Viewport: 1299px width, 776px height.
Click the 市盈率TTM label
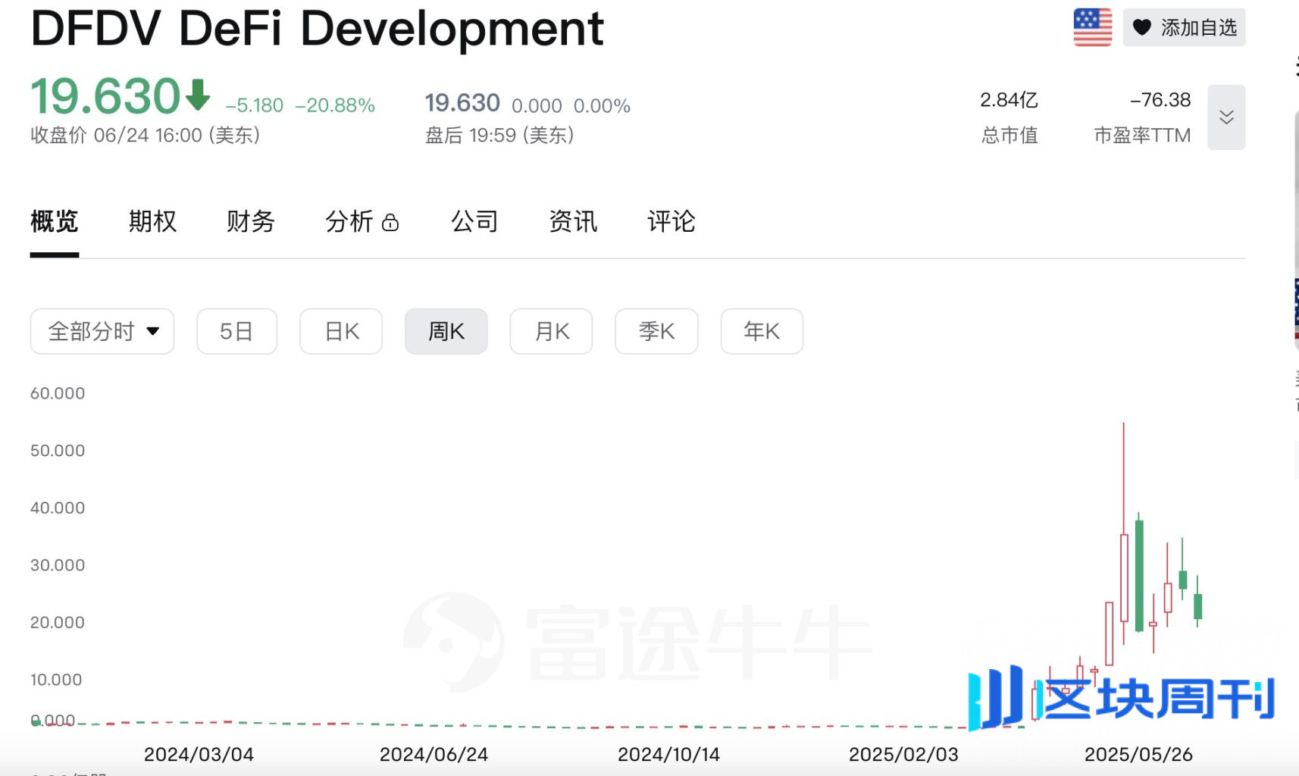(x=1142, y=136)
